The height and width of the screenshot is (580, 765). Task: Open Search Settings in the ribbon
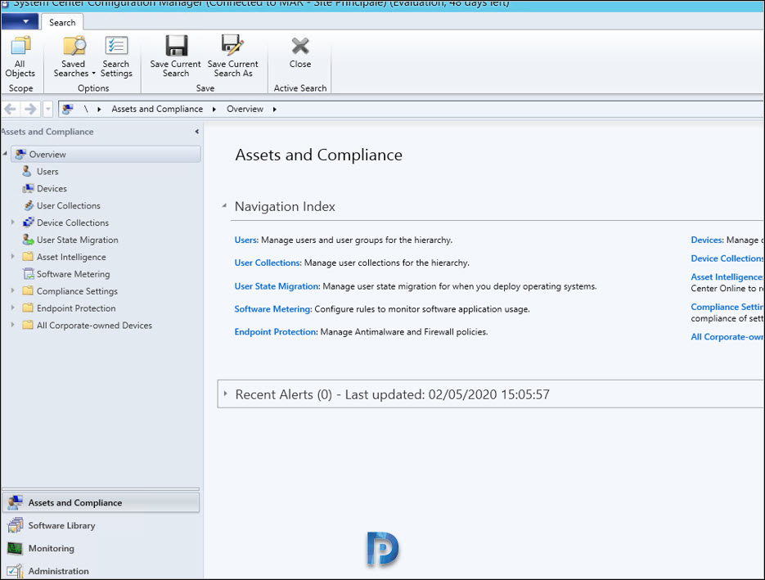[x=116, y=56]
